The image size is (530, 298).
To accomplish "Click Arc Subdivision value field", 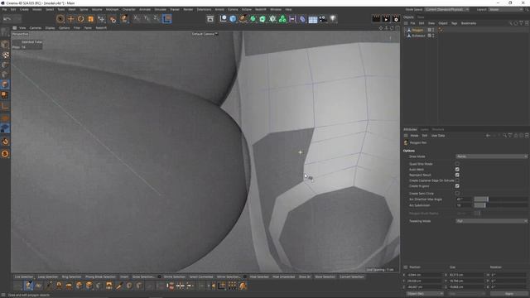I will coord(464,205).
